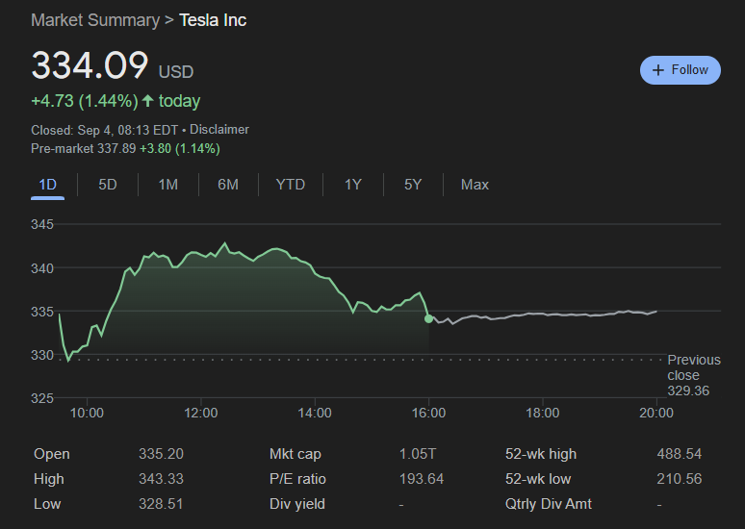Click the 334.09 price value

tap(90, 66)
